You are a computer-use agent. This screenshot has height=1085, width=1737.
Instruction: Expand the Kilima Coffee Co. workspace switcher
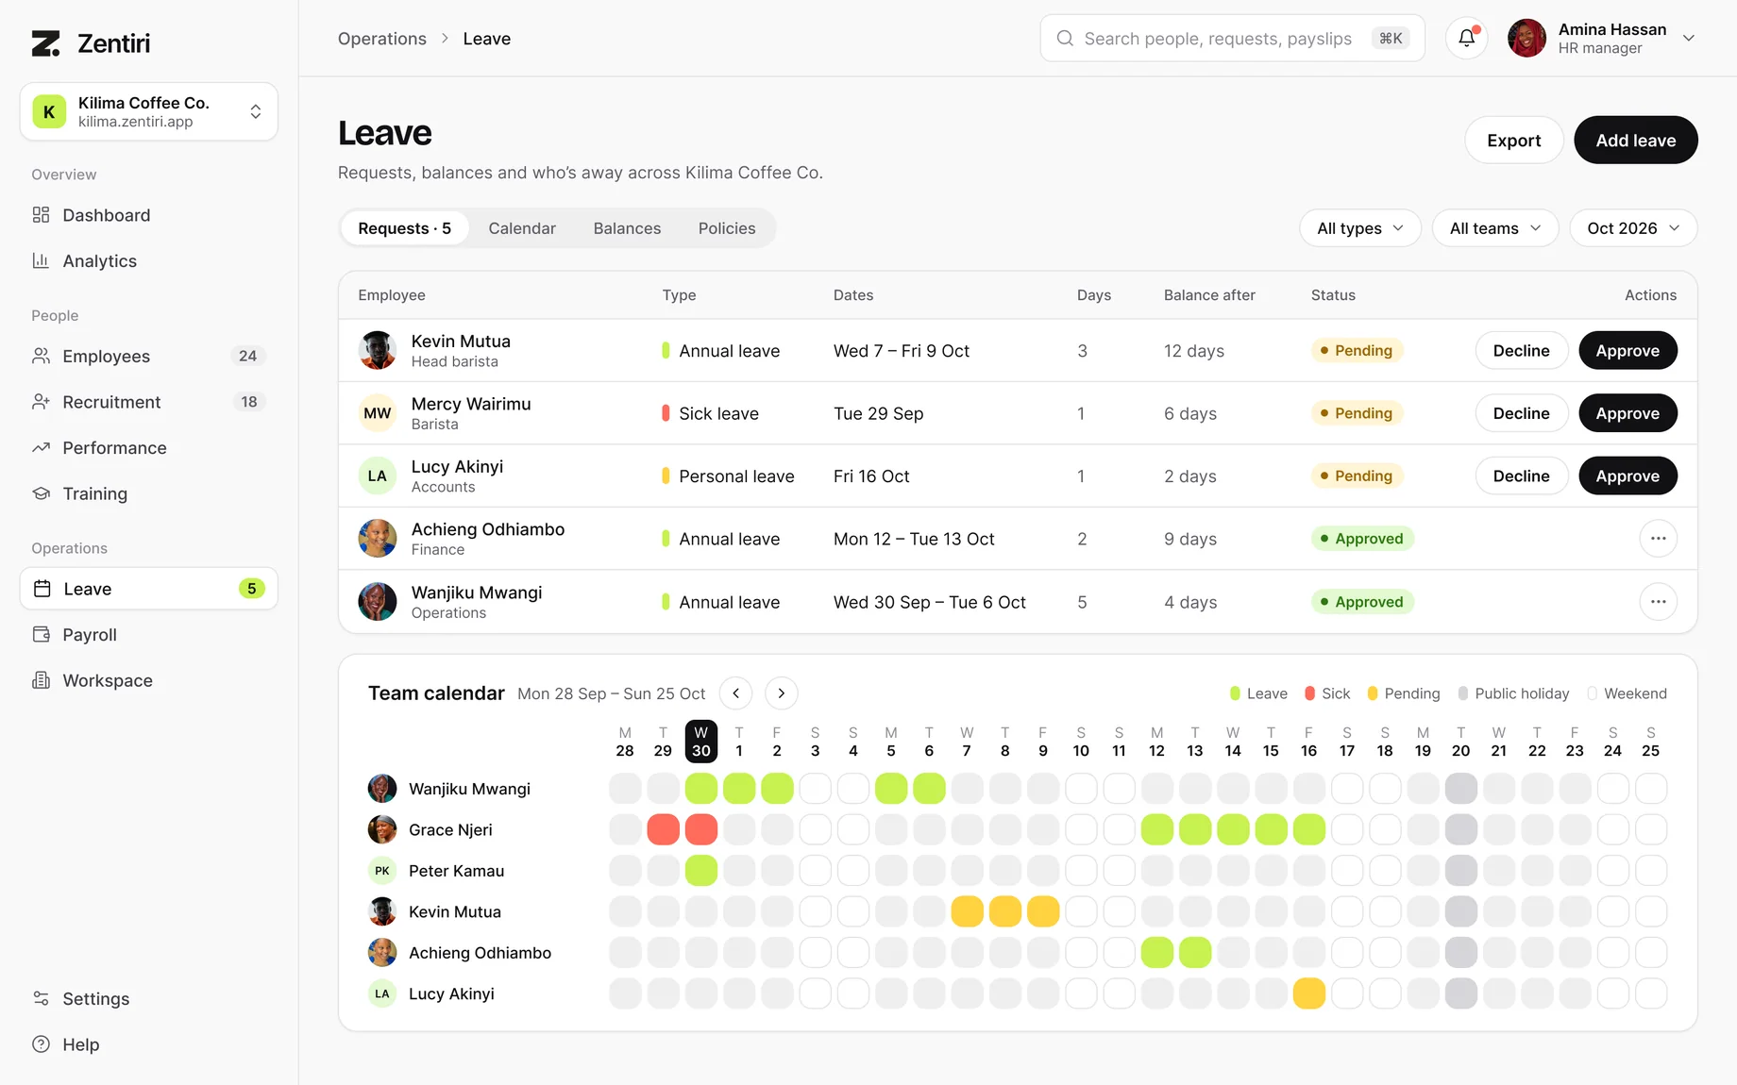point(149,111)
